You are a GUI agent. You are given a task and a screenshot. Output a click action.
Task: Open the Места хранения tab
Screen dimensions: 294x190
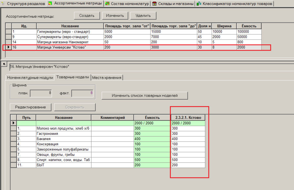click(107, 78)
